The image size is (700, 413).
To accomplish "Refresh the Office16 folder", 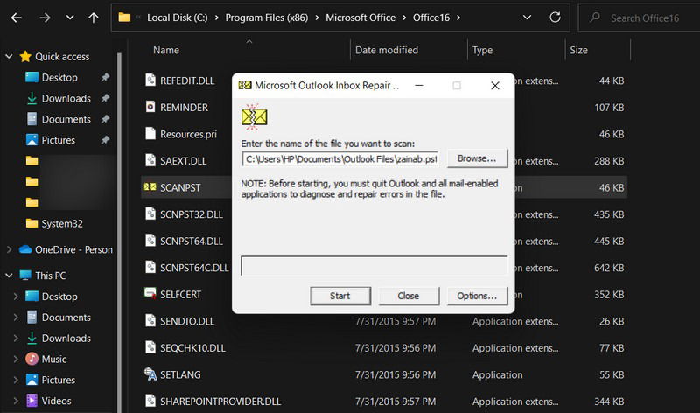I will pos(555,17).
